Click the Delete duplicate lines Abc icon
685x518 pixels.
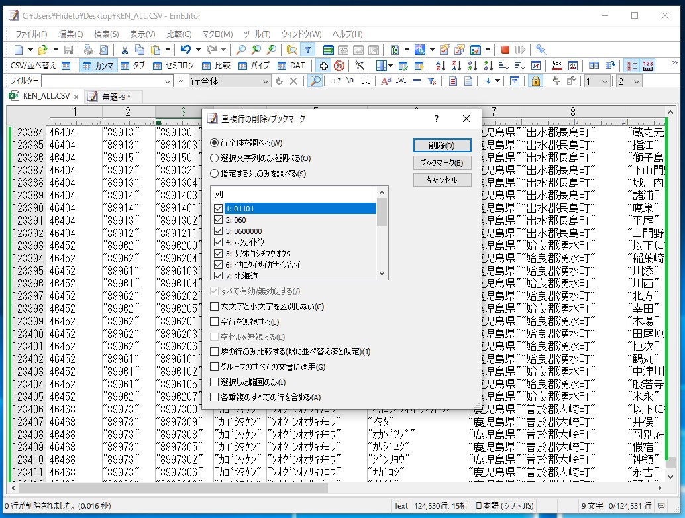[557, 66]
